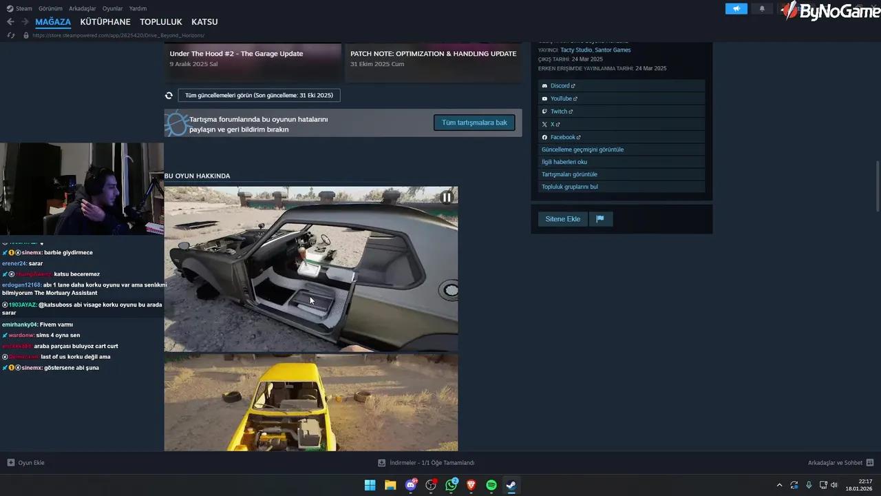Open Arkadaşlar ve Sohbet
This screenshot has height=496, width=881.
click(835, 463)
